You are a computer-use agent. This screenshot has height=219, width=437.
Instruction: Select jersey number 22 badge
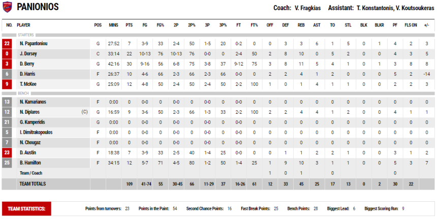7,44
